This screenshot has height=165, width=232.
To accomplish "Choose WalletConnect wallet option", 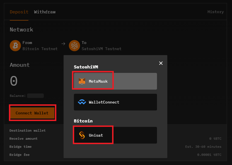I will click(115, 102).
